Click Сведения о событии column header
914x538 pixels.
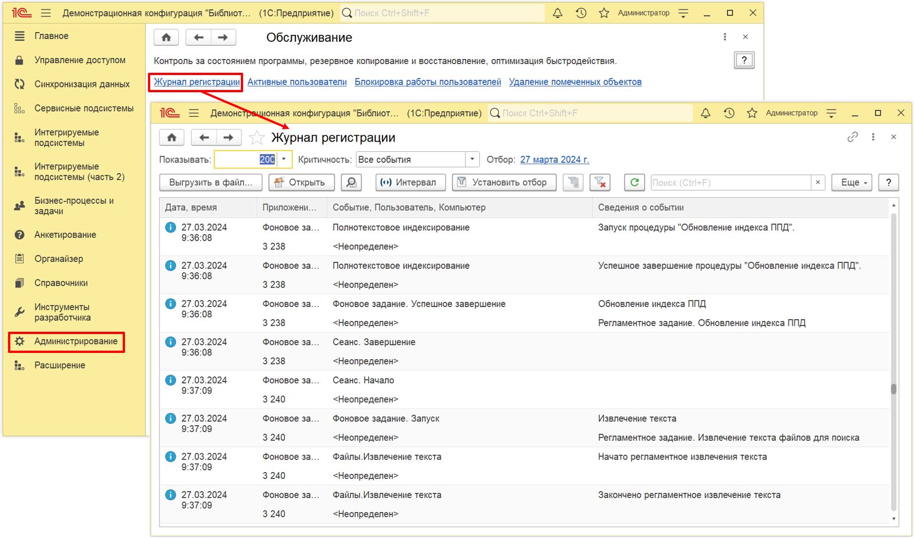[740, 207]
